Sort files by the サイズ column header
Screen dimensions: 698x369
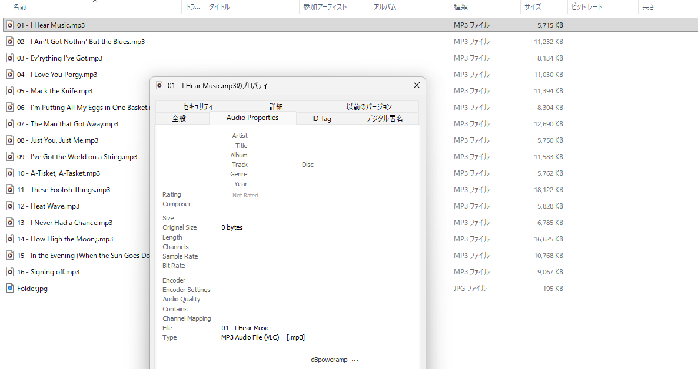tap(533, 7)
